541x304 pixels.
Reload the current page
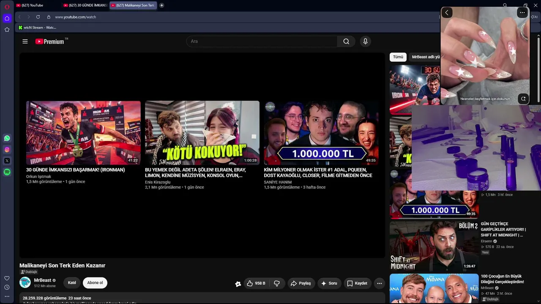[38, 17]
